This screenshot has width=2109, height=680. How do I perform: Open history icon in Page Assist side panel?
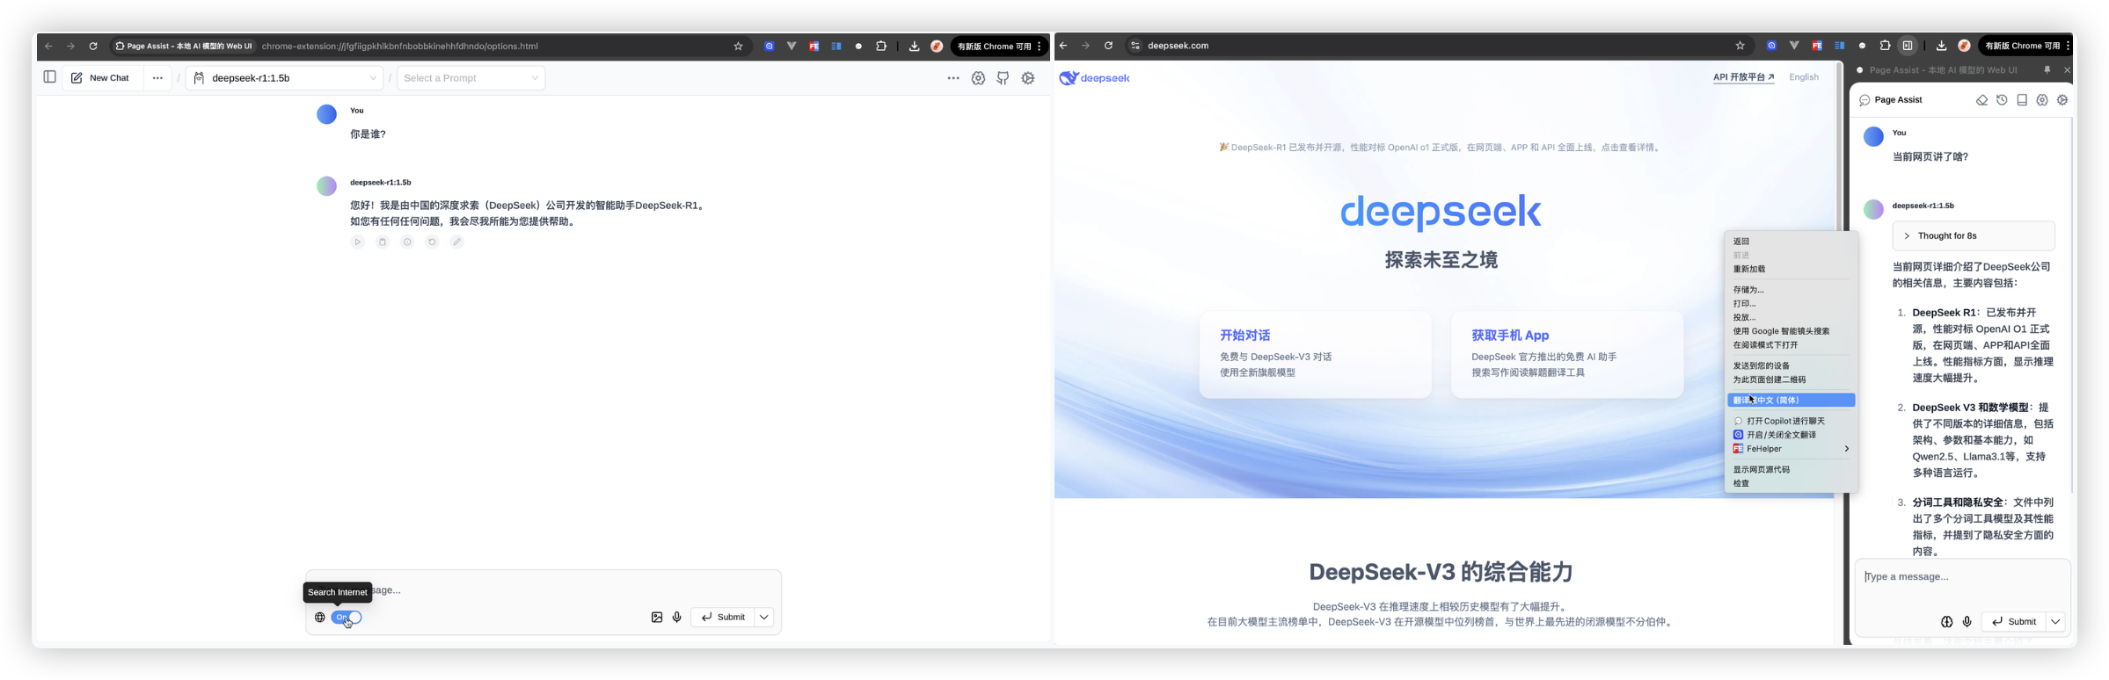coord(2002,100)
